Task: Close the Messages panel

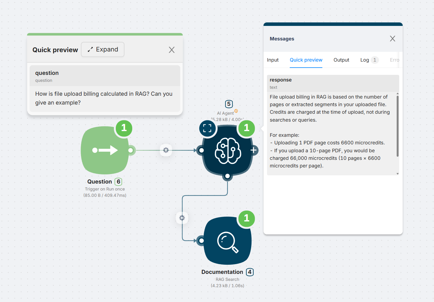Action: point(393,39)
